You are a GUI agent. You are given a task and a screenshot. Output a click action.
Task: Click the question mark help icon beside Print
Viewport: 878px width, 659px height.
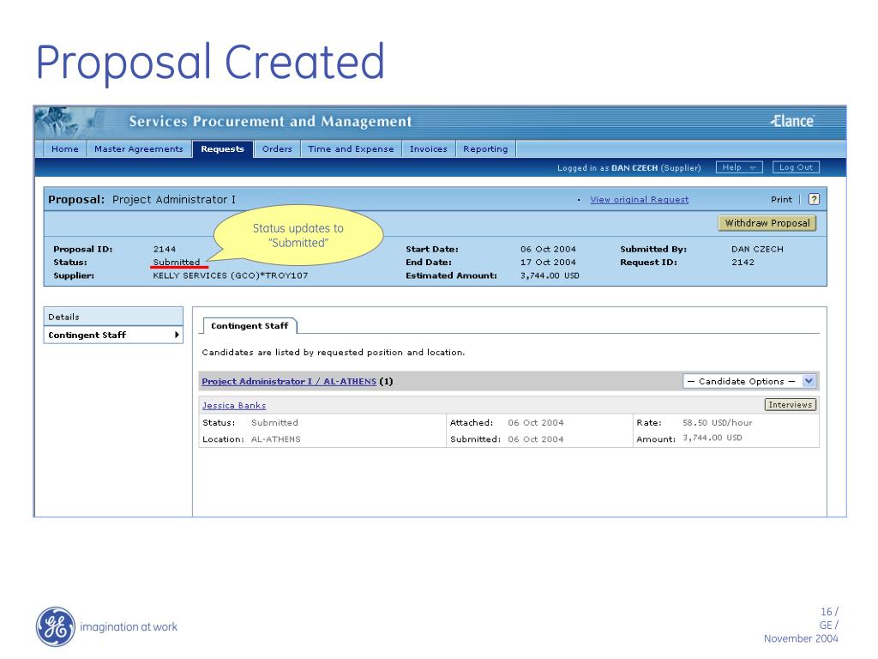(814, 199)
